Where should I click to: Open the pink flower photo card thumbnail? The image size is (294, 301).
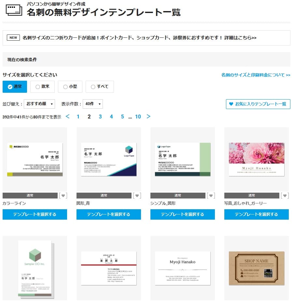257,159
